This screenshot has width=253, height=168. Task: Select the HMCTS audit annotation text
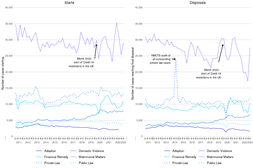pos(160,59)
